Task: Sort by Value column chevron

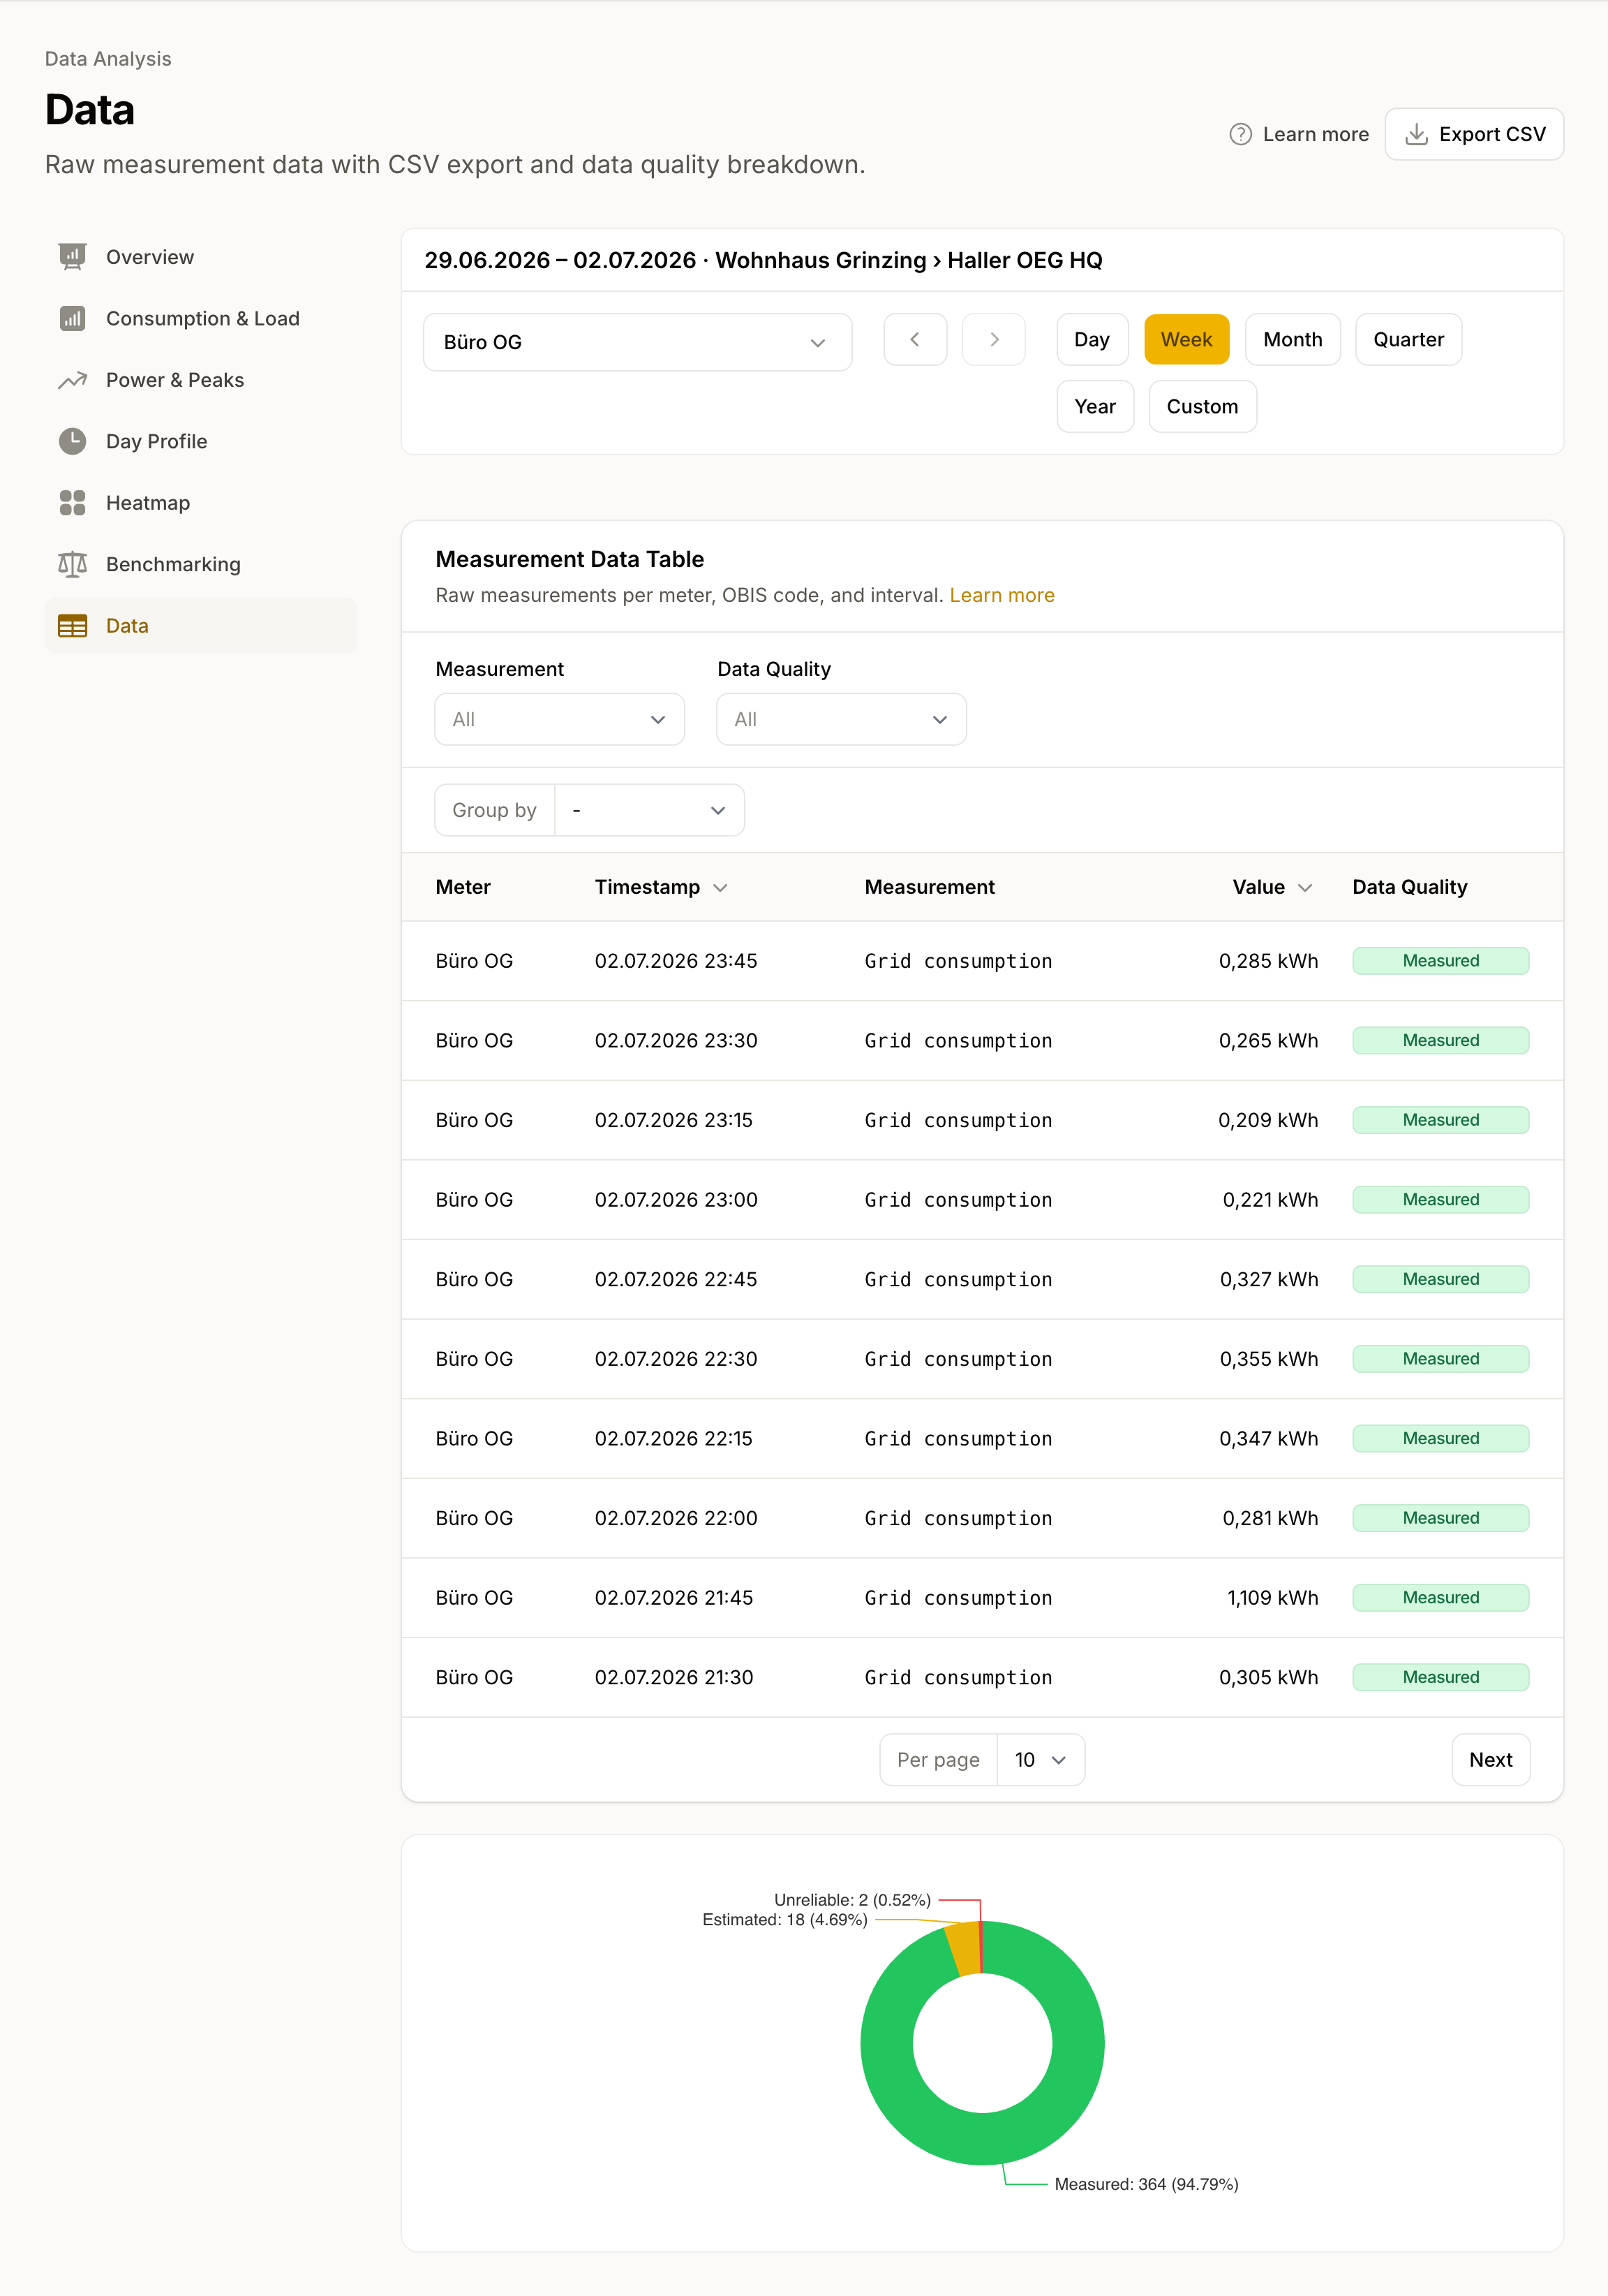Action: 1304,888
